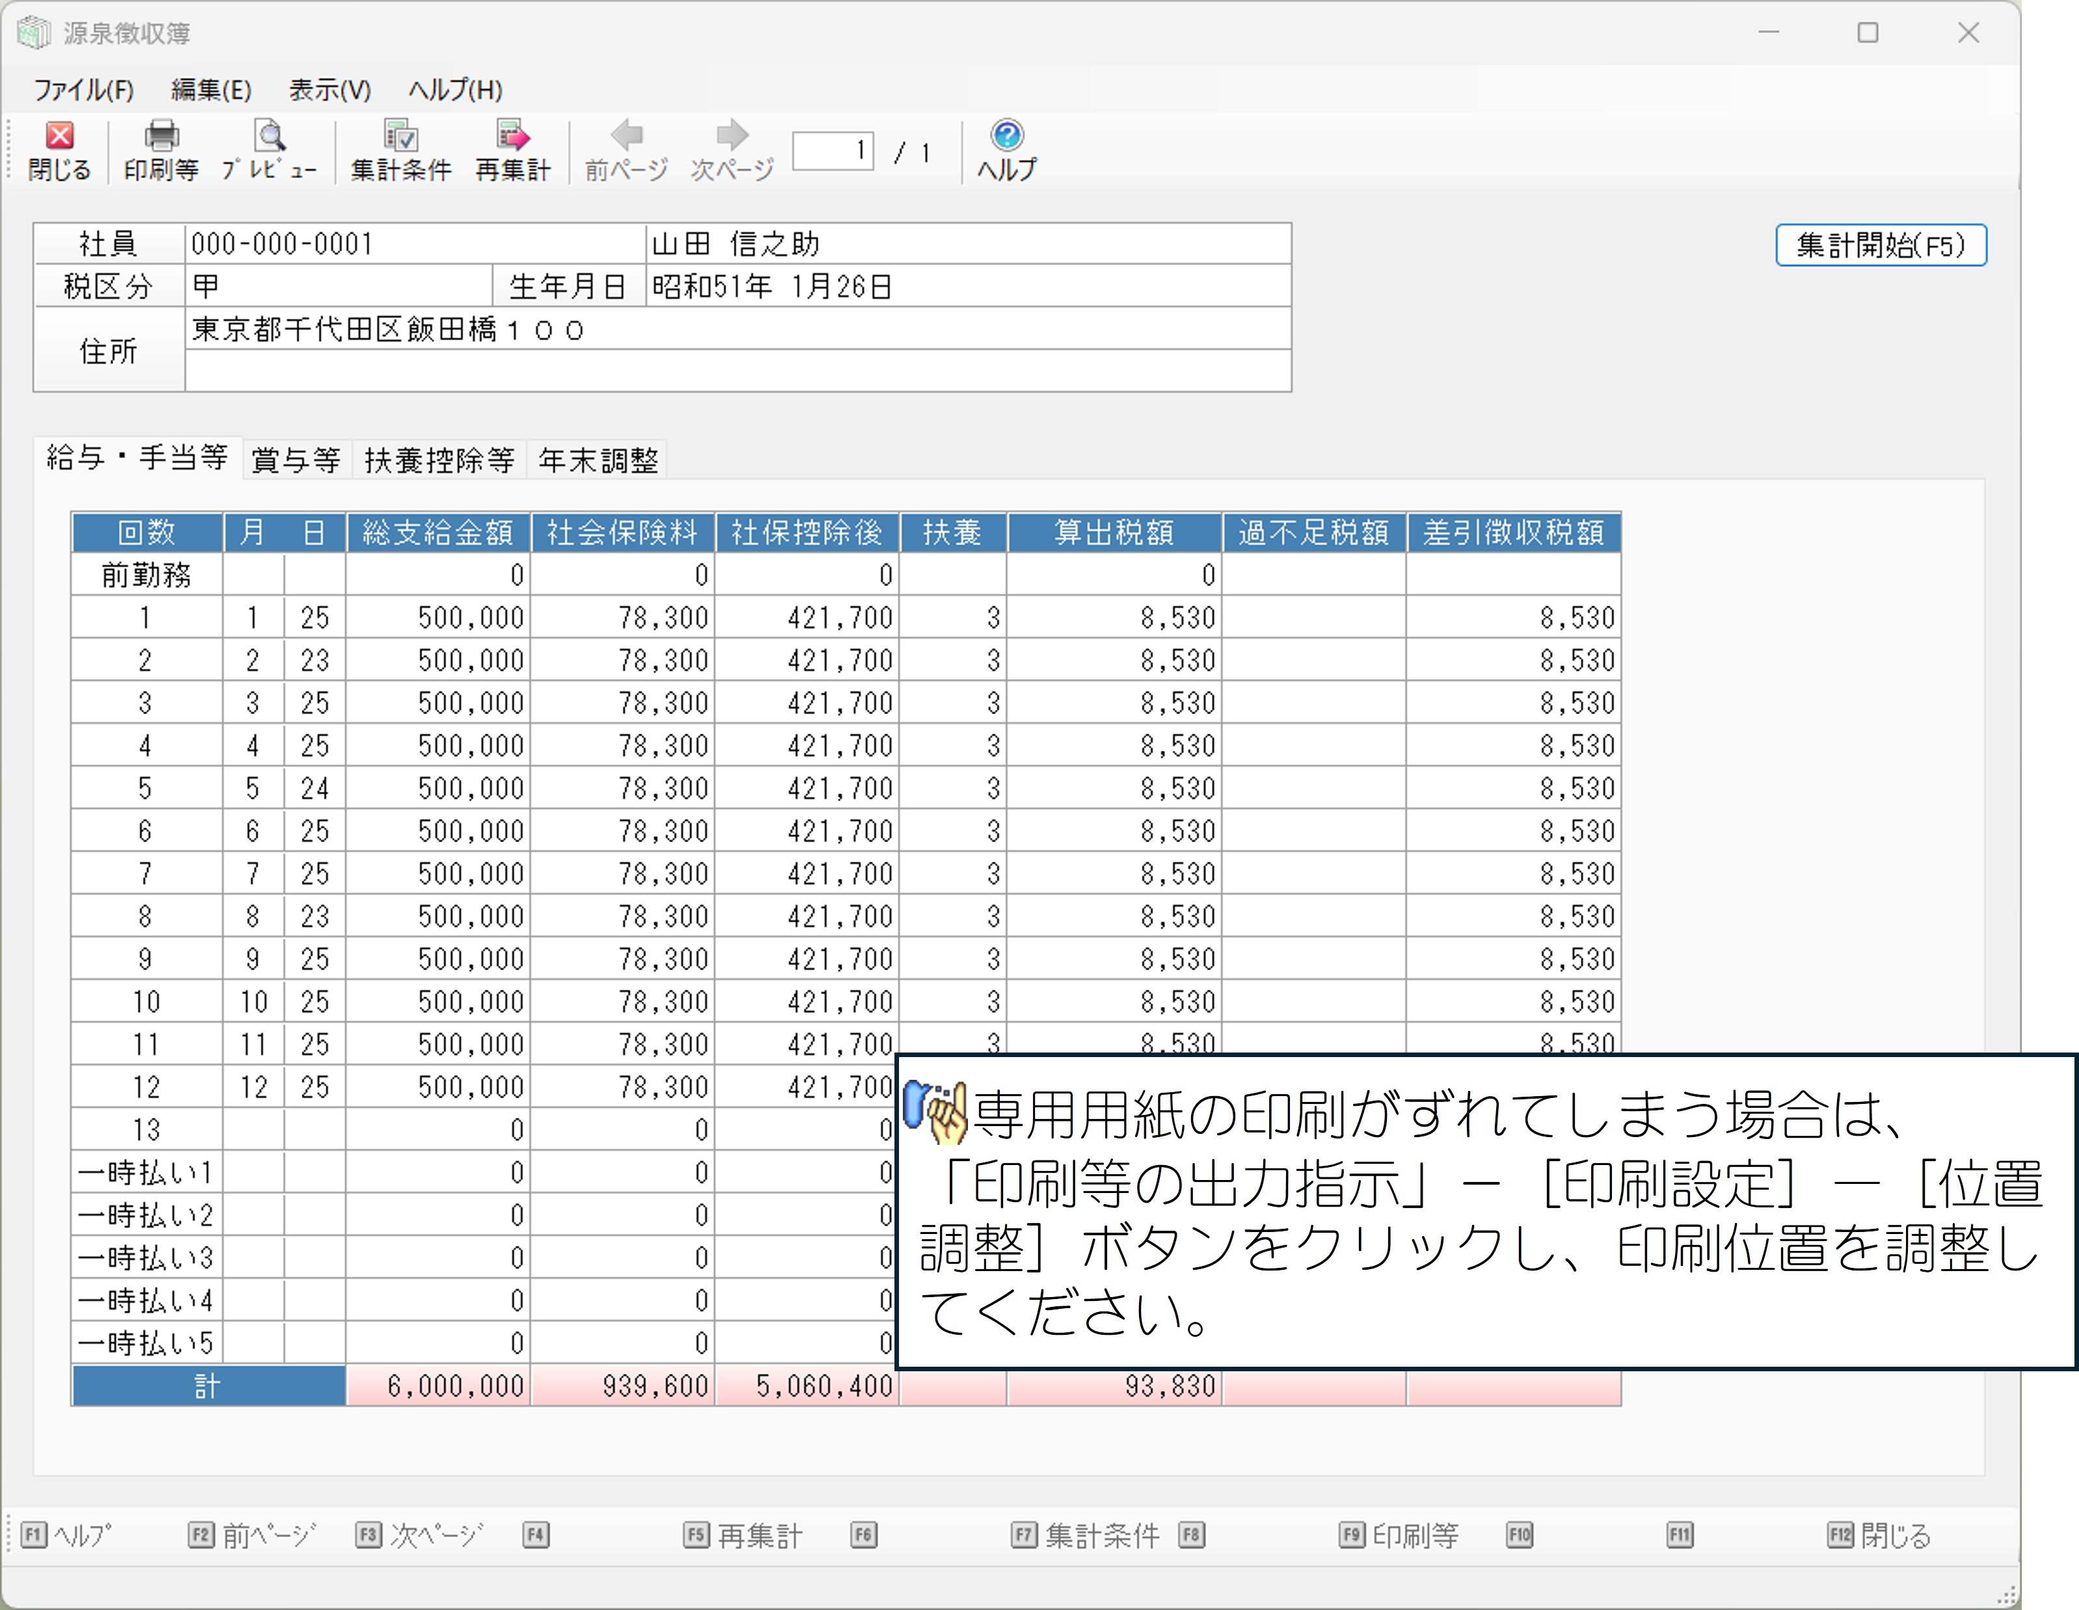Open 集計条件 toolbar icon

401,150
